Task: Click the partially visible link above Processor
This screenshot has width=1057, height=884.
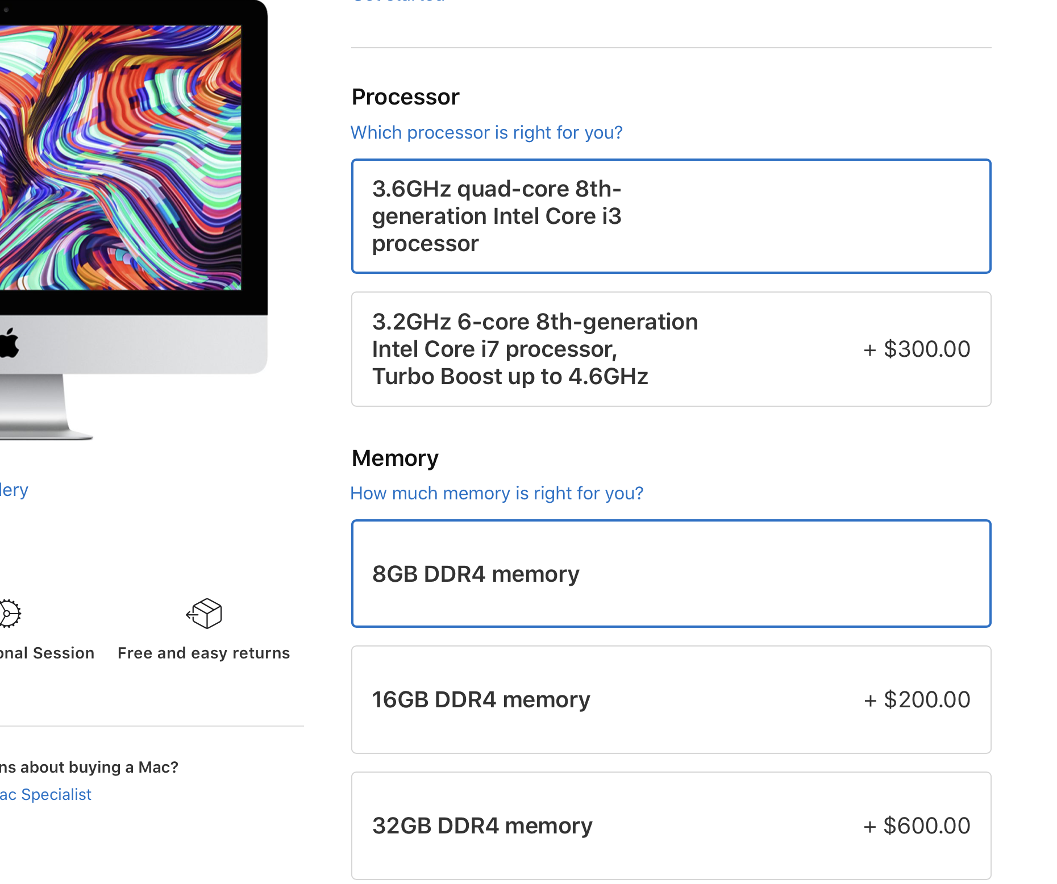Action: pyautogui.click(x=398, y=2)
